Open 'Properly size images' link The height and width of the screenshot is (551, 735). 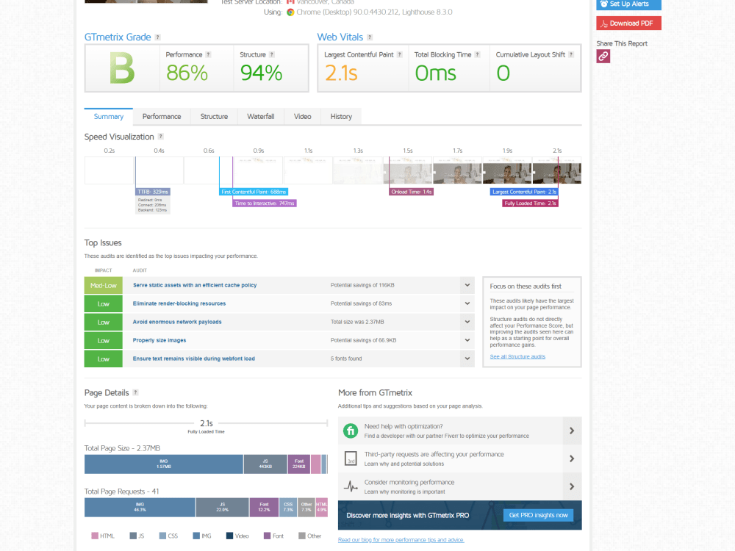click(159, 340)
